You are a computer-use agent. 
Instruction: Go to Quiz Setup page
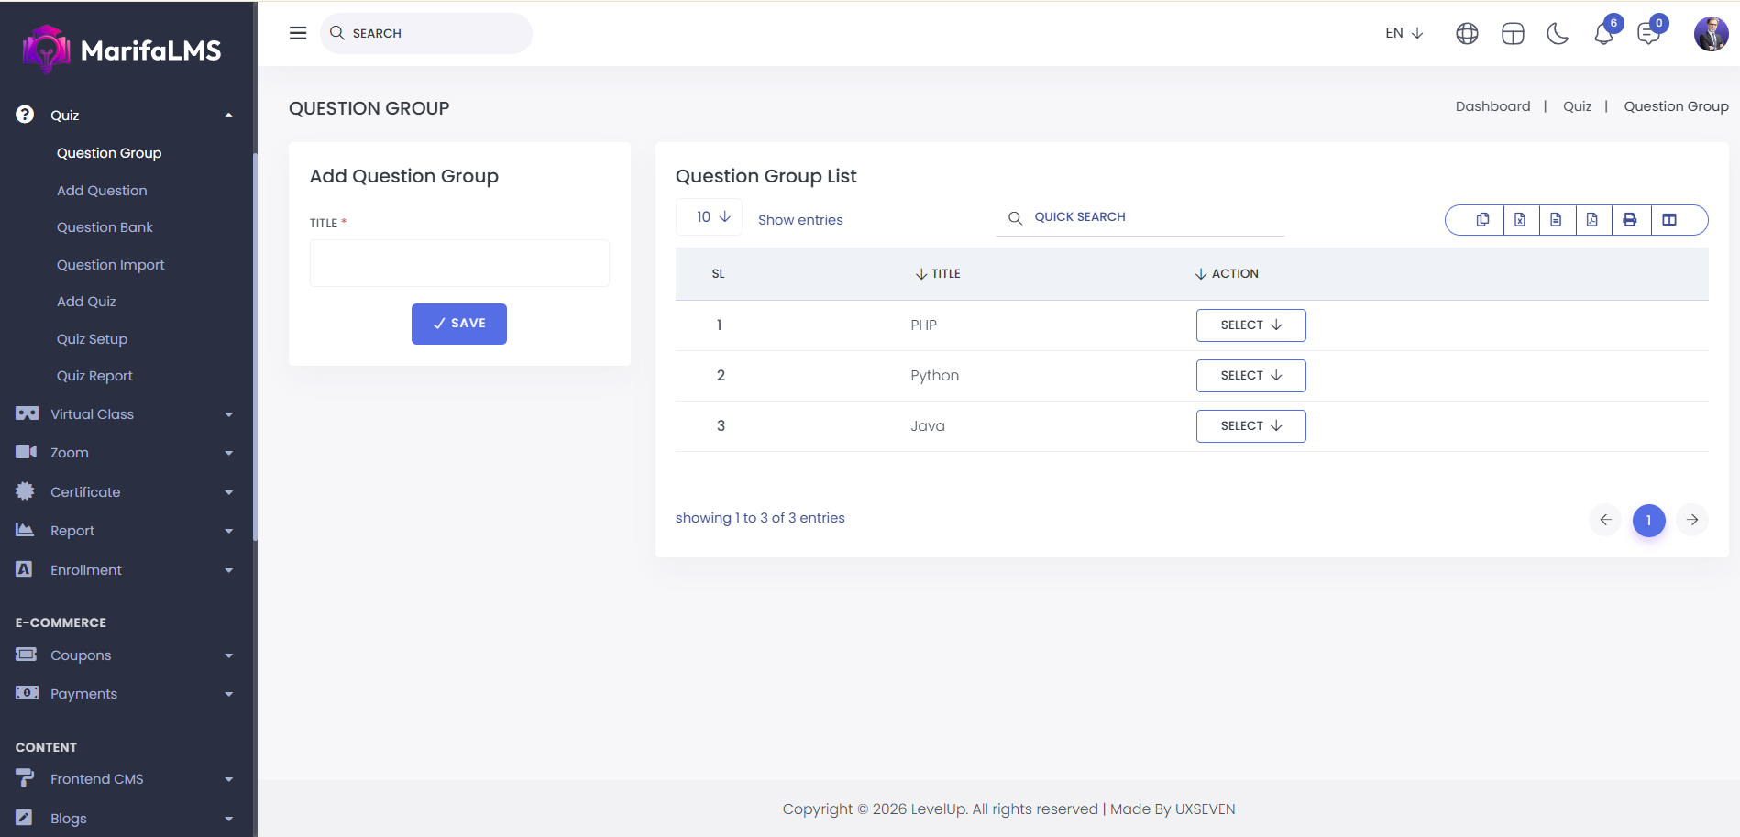coord(92,339)
